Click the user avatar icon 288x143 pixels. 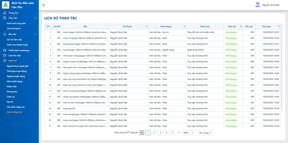point(258,4)
